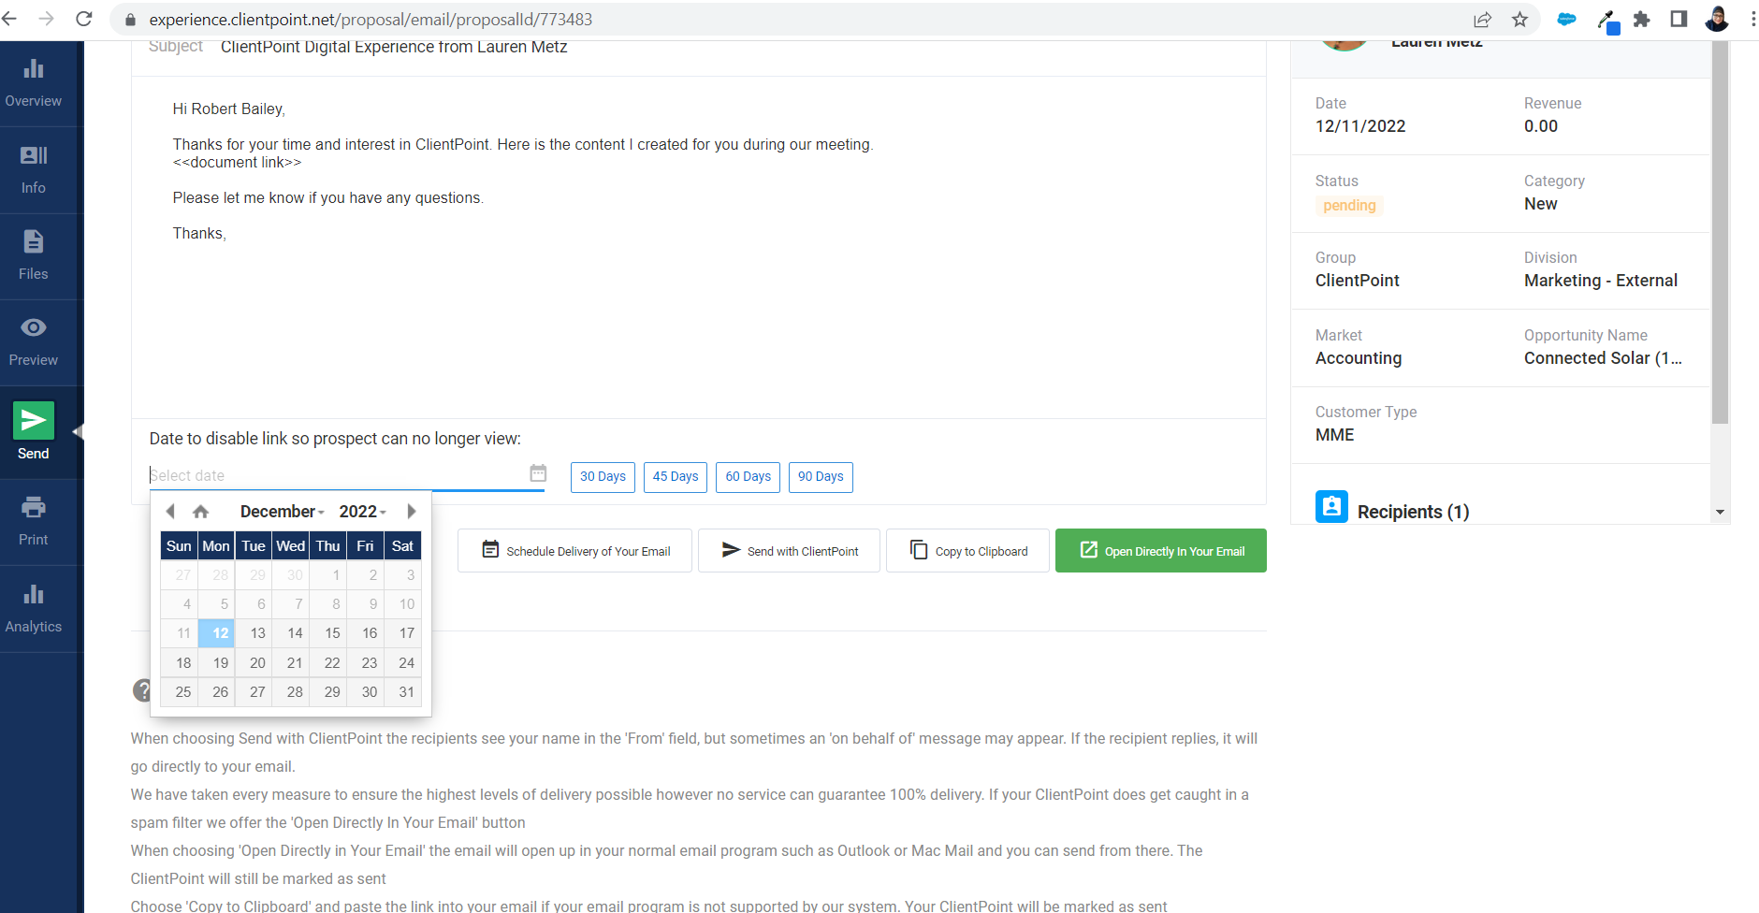Pick December 15 in the calendar
Image resolution: width=1759 pixels, height=913 pixels.
pos(328,633)
